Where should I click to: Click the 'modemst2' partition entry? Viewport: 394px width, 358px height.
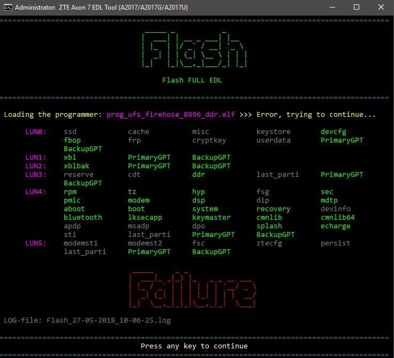(x=145, y=243)
